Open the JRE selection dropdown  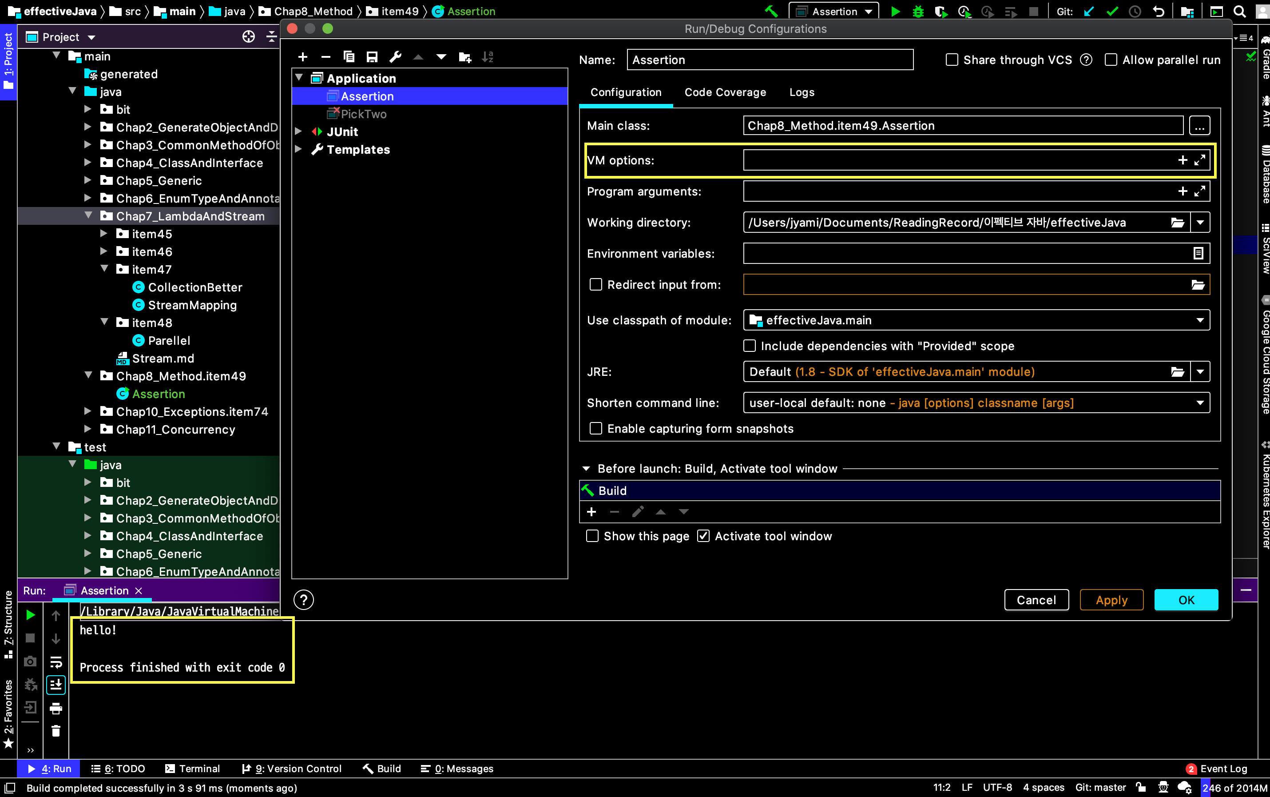[x=1201, y=371]
